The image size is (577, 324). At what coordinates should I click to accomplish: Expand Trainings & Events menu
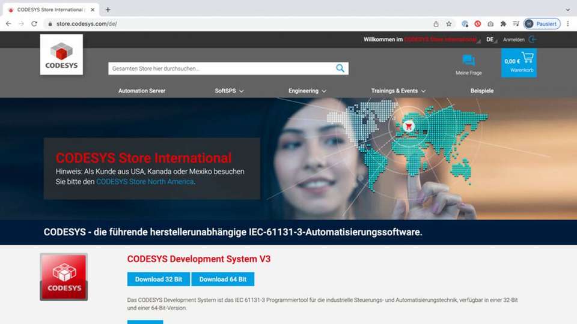[x=398, y=91]
